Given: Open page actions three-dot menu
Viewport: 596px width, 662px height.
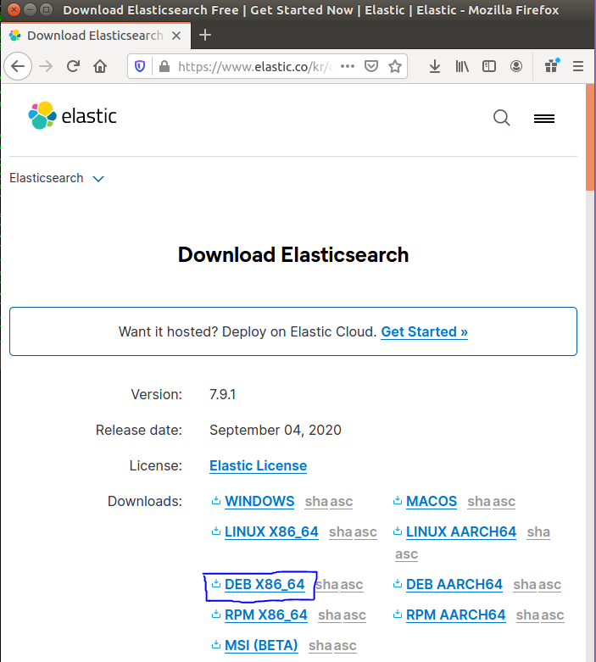Looking at the screenshot, I should click(348, 66).
